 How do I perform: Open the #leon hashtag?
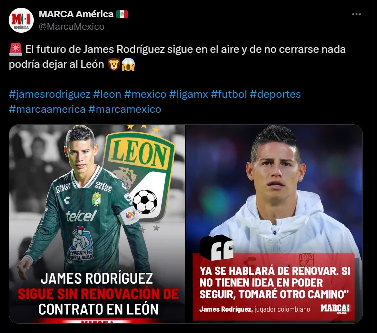point(107,94)
